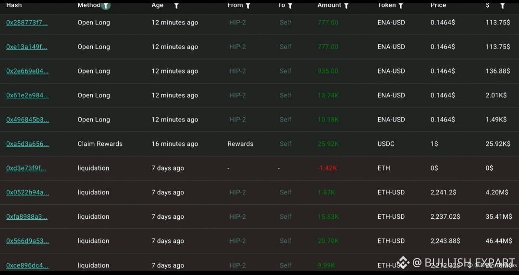The height and width of the screenshot is (275, 519).
Task: Open transaction hash 0x288773f7
Action: tap(27, 23)
